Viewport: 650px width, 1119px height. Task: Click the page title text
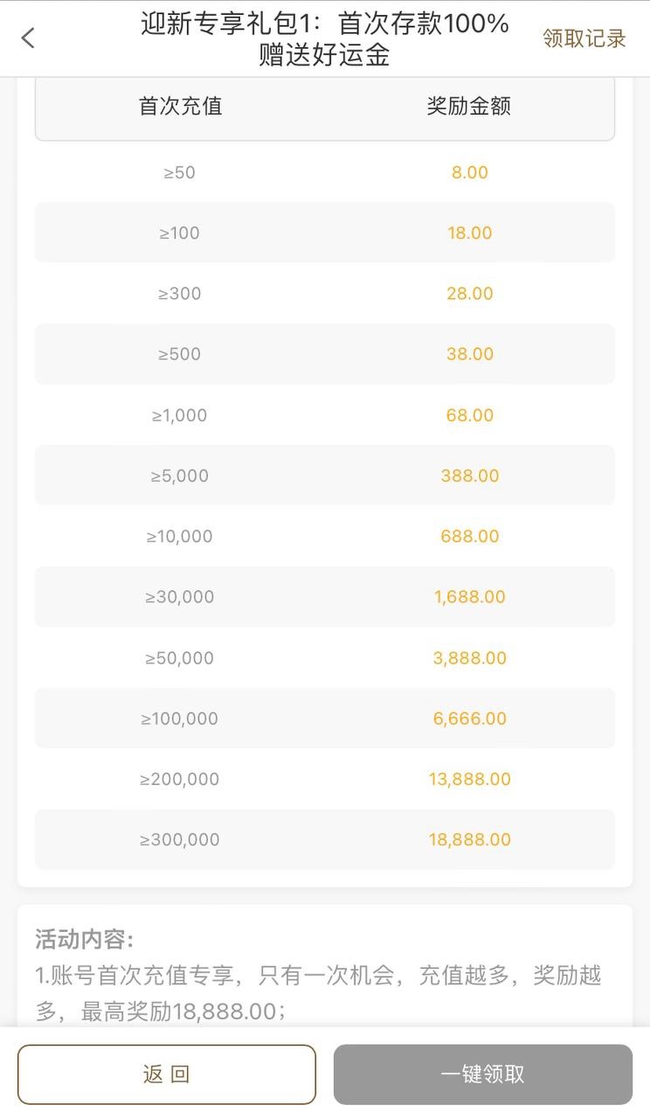[324, 38]
